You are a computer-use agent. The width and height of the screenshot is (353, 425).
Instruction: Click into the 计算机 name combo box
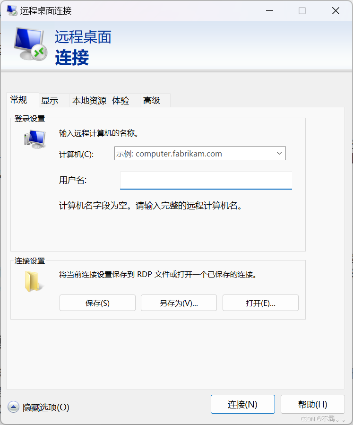(194, 153)
